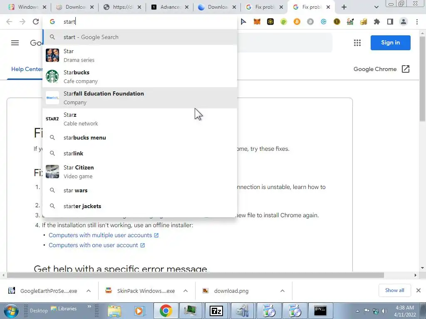
Task: Pick the 'starlink' suggestion
Action: (x=140, y=153)
